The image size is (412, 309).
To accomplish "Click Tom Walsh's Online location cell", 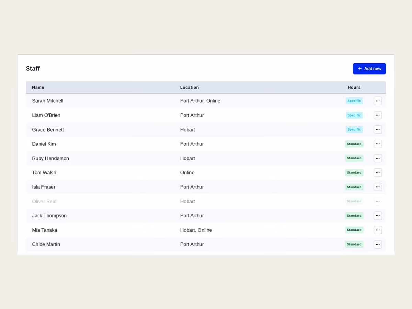I will point(187,173).
